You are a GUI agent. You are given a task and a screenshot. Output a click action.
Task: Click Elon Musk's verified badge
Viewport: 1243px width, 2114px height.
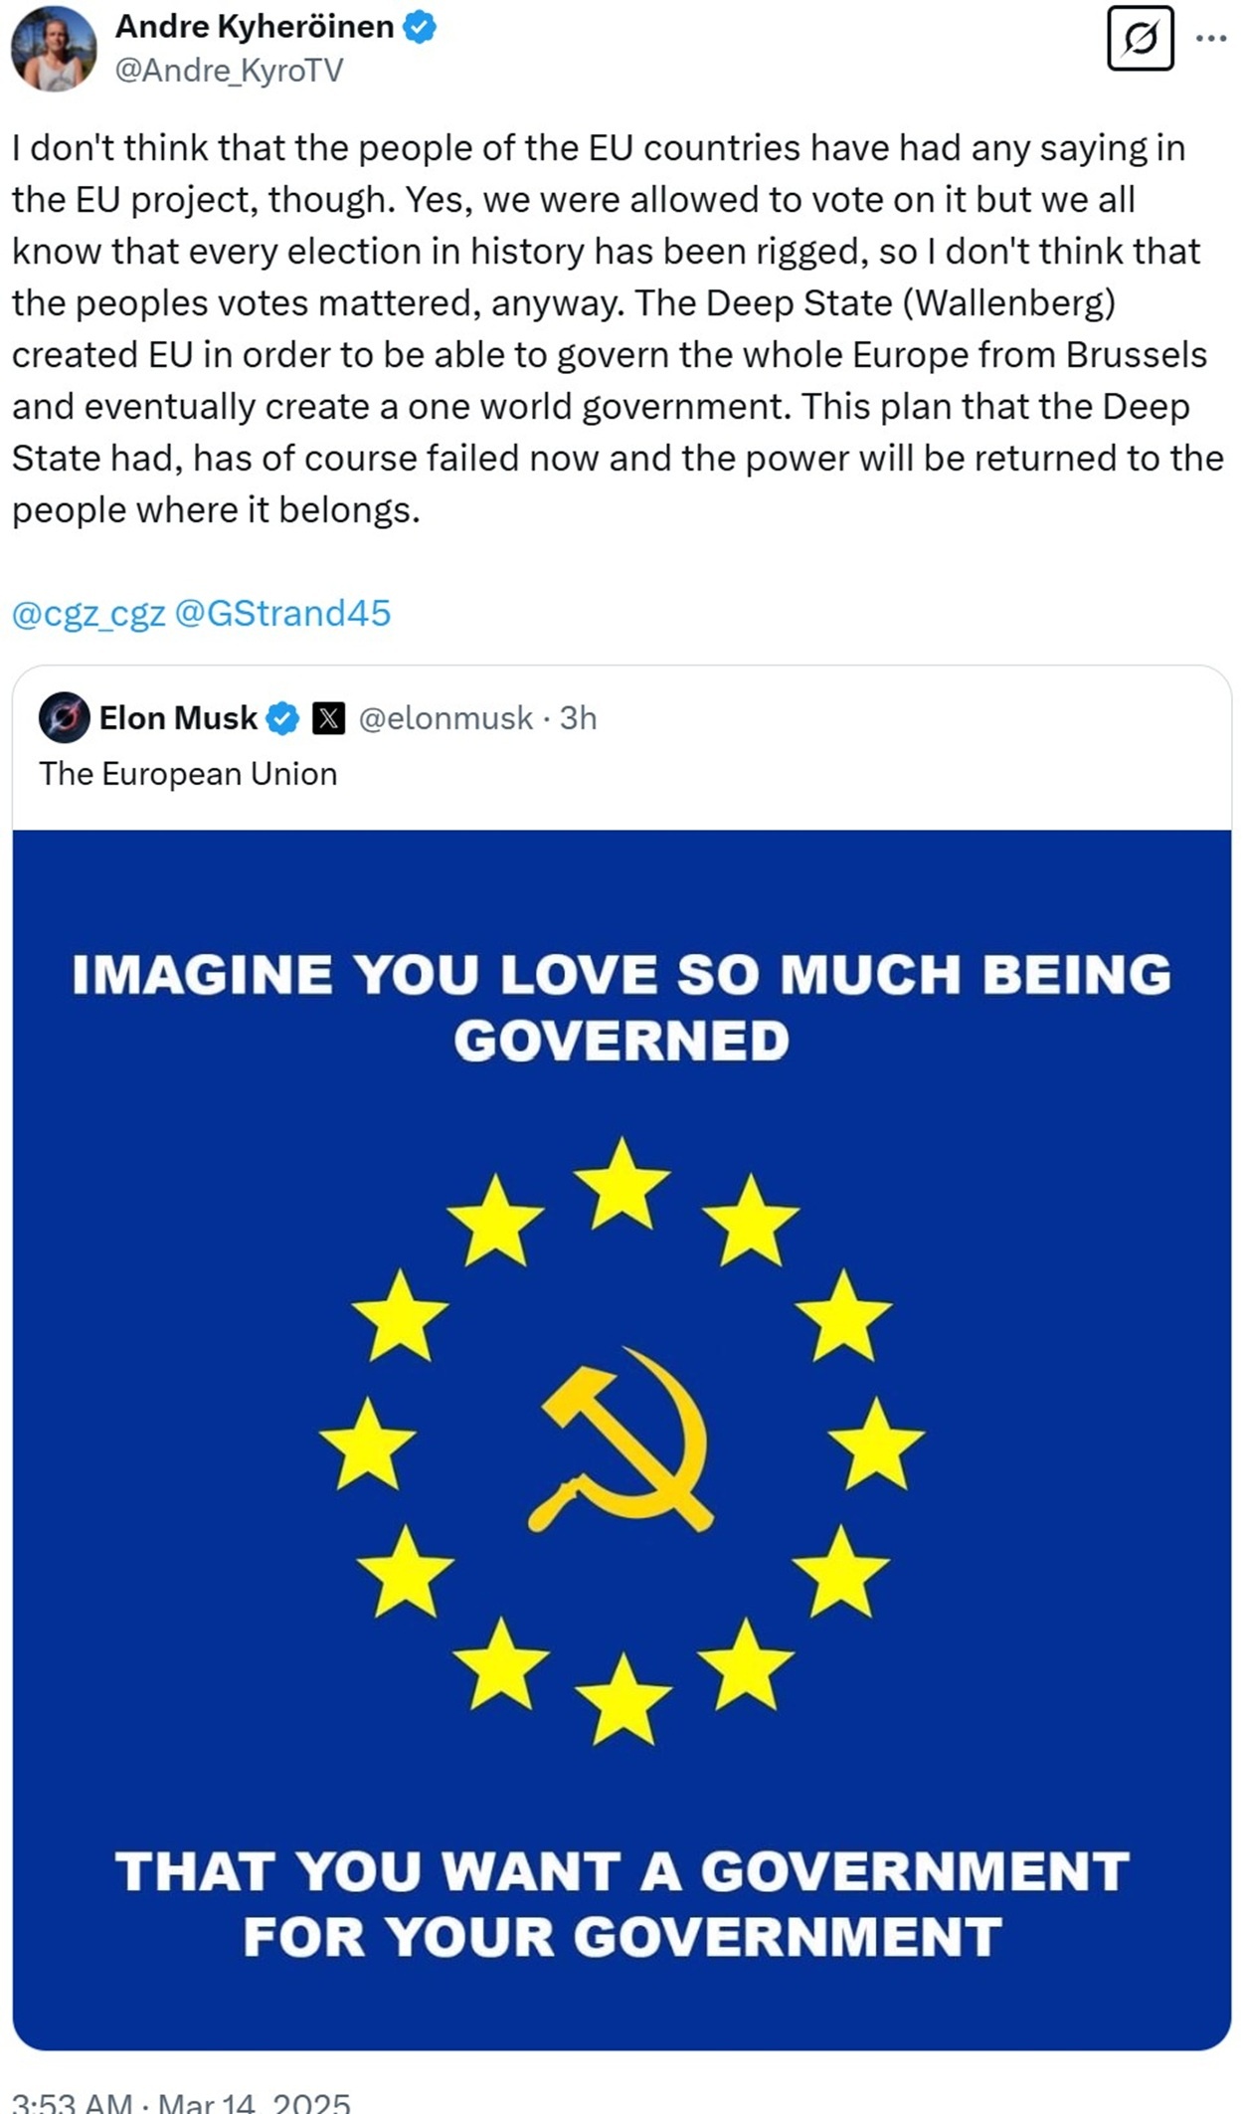[283, 718]
